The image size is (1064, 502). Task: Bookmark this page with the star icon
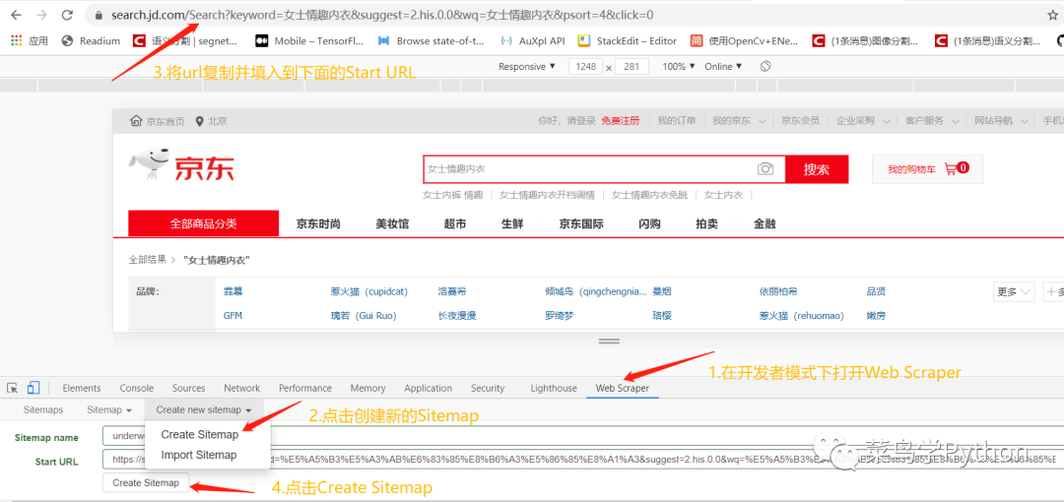tap(1052, 15)
